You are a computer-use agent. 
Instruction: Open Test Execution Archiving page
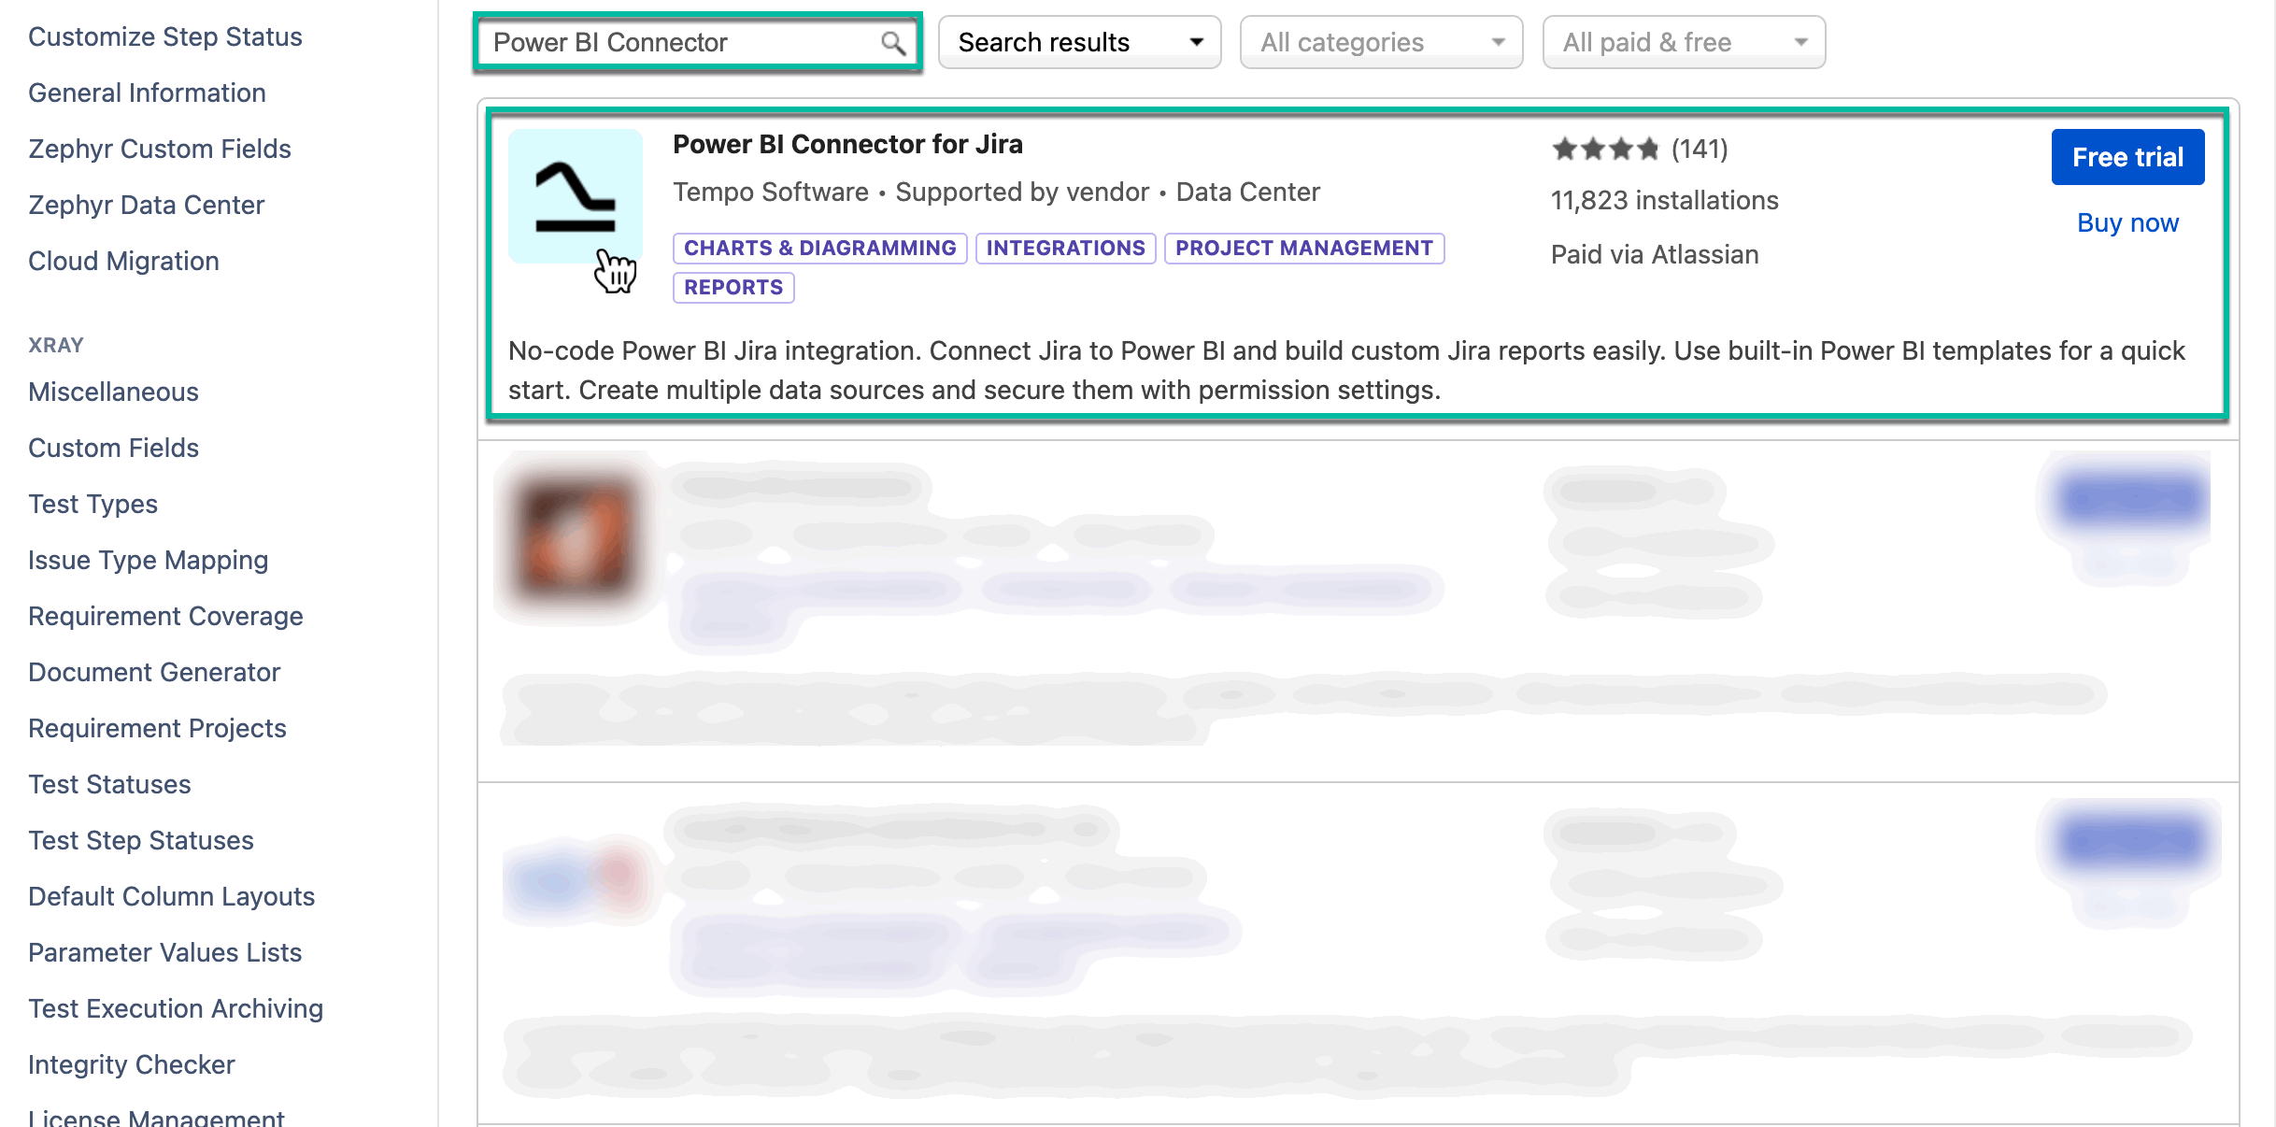click(176, 1009)
